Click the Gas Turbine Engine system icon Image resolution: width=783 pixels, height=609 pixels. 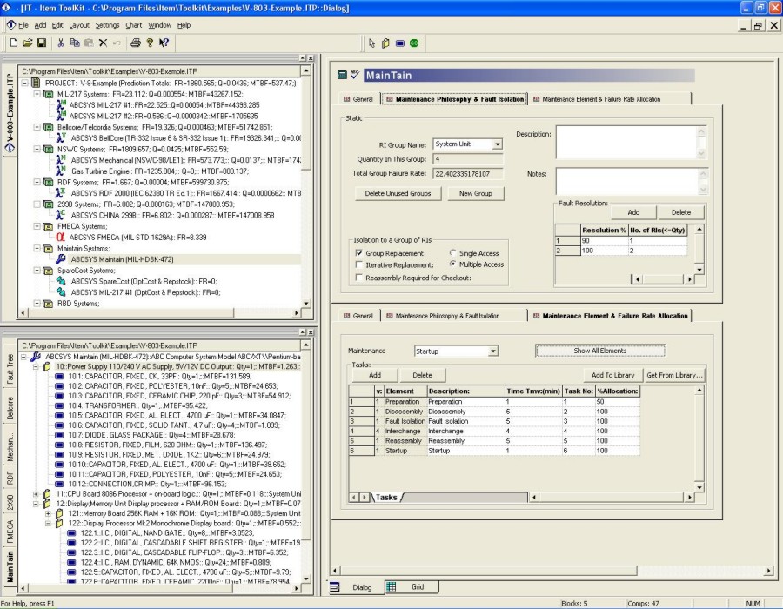click(60, 171)
